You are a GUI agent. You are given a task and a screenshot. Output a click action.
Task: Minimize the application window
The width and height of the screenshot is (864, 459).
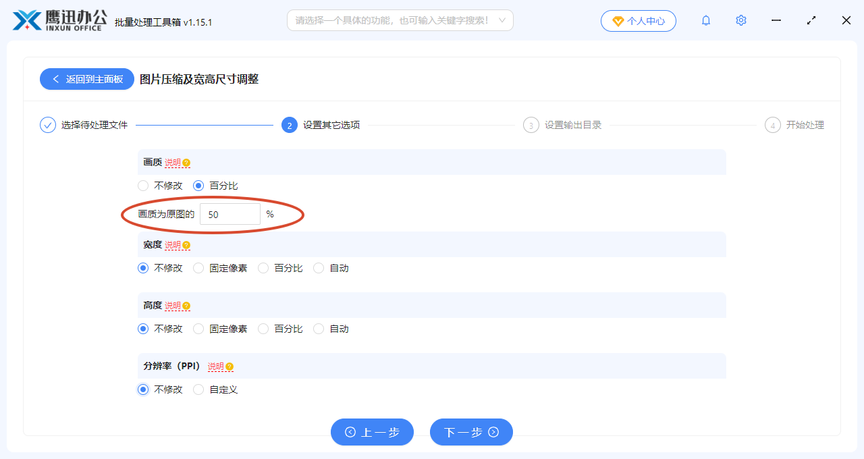pos(776,20)
